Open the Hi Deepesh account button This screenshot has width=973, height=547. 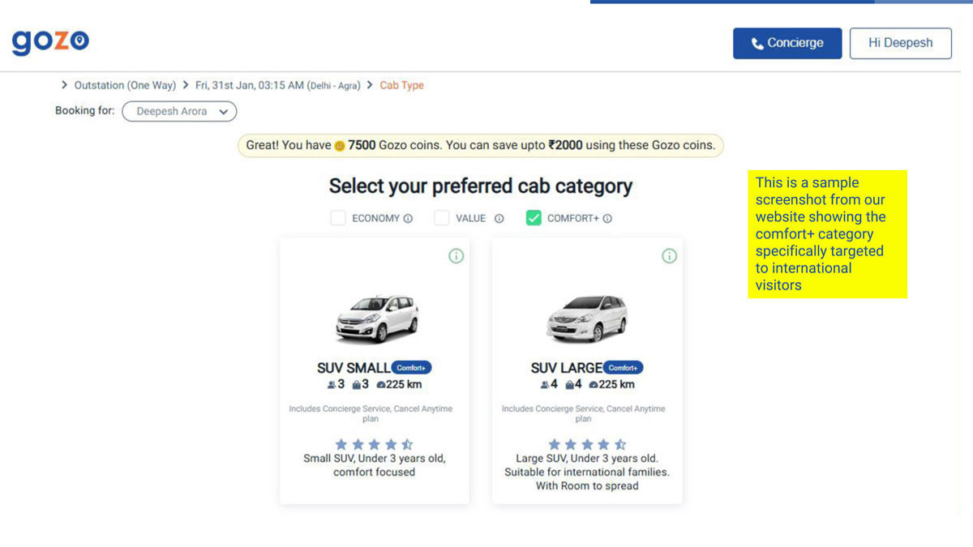900,43
